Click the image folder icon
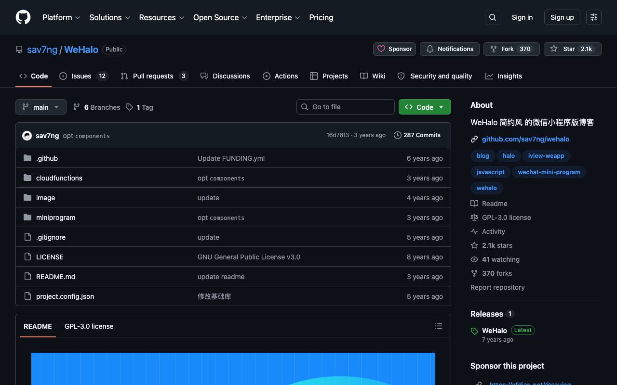The width and height of the screenshot is (617, 385). tap(27, 197)
